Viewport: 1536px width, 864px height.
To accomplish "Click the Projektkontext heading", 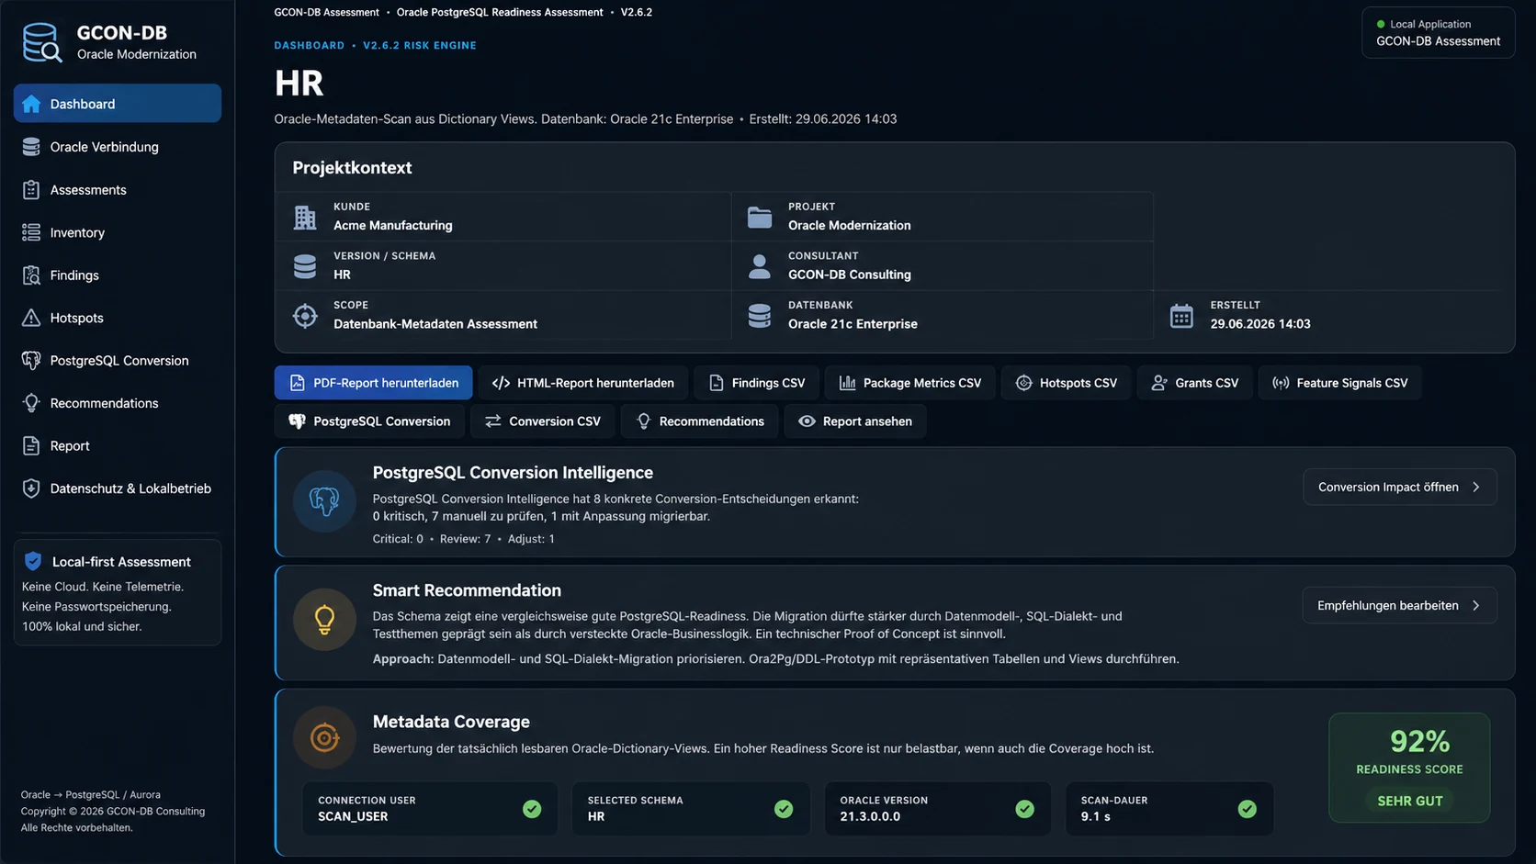I will (352, 168).
